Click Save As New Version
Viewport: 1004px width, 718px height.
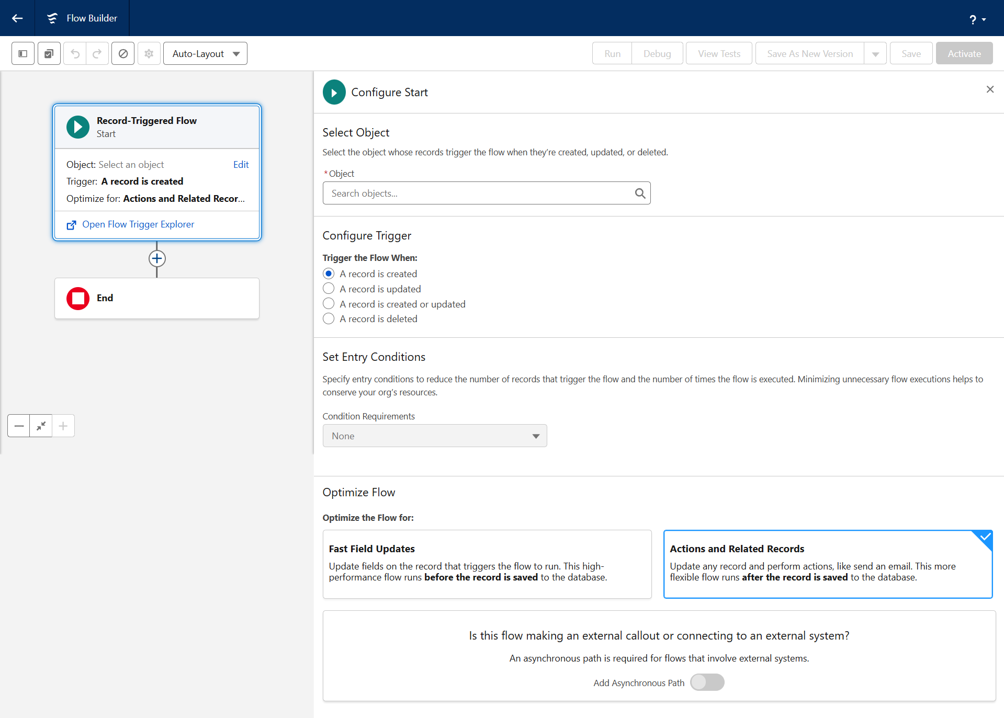(x=810, y=53)
